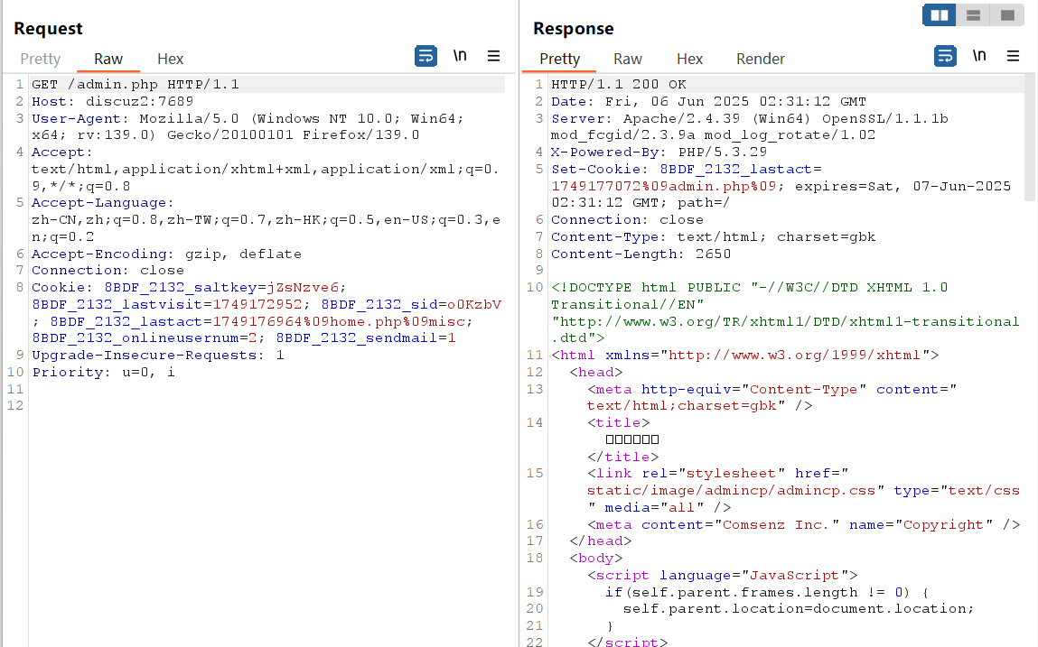Image resolution: width=1038 pixels, height=647 pixels.
Task: Switch Response view to Render tab
Action: 761,59
